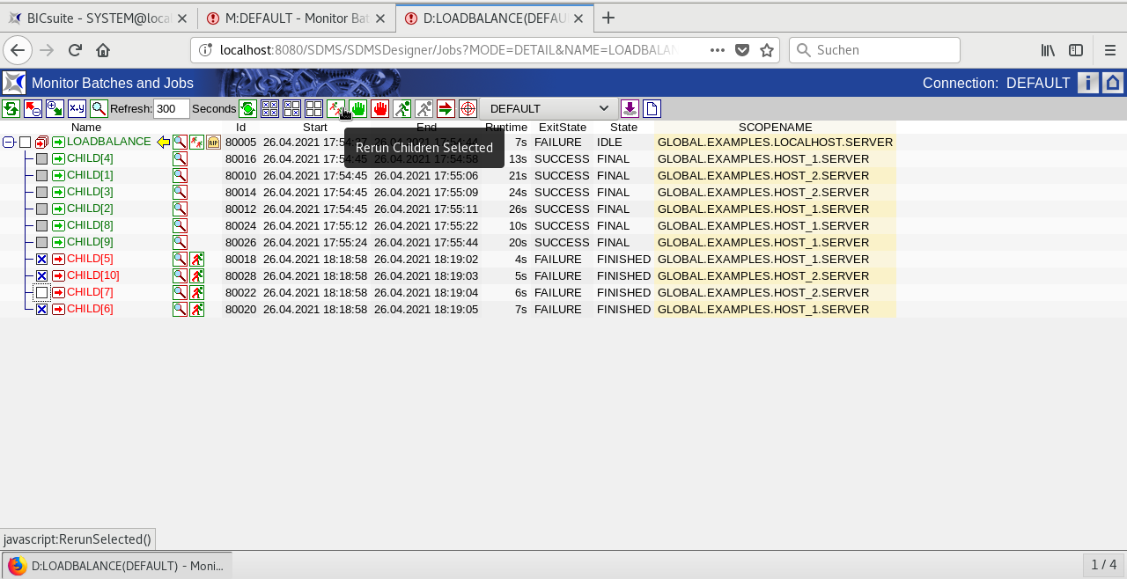This screenshot has height=579, width=1127.
Task: Check the CHILD[7] checkbox
Action: pos(41,293)
